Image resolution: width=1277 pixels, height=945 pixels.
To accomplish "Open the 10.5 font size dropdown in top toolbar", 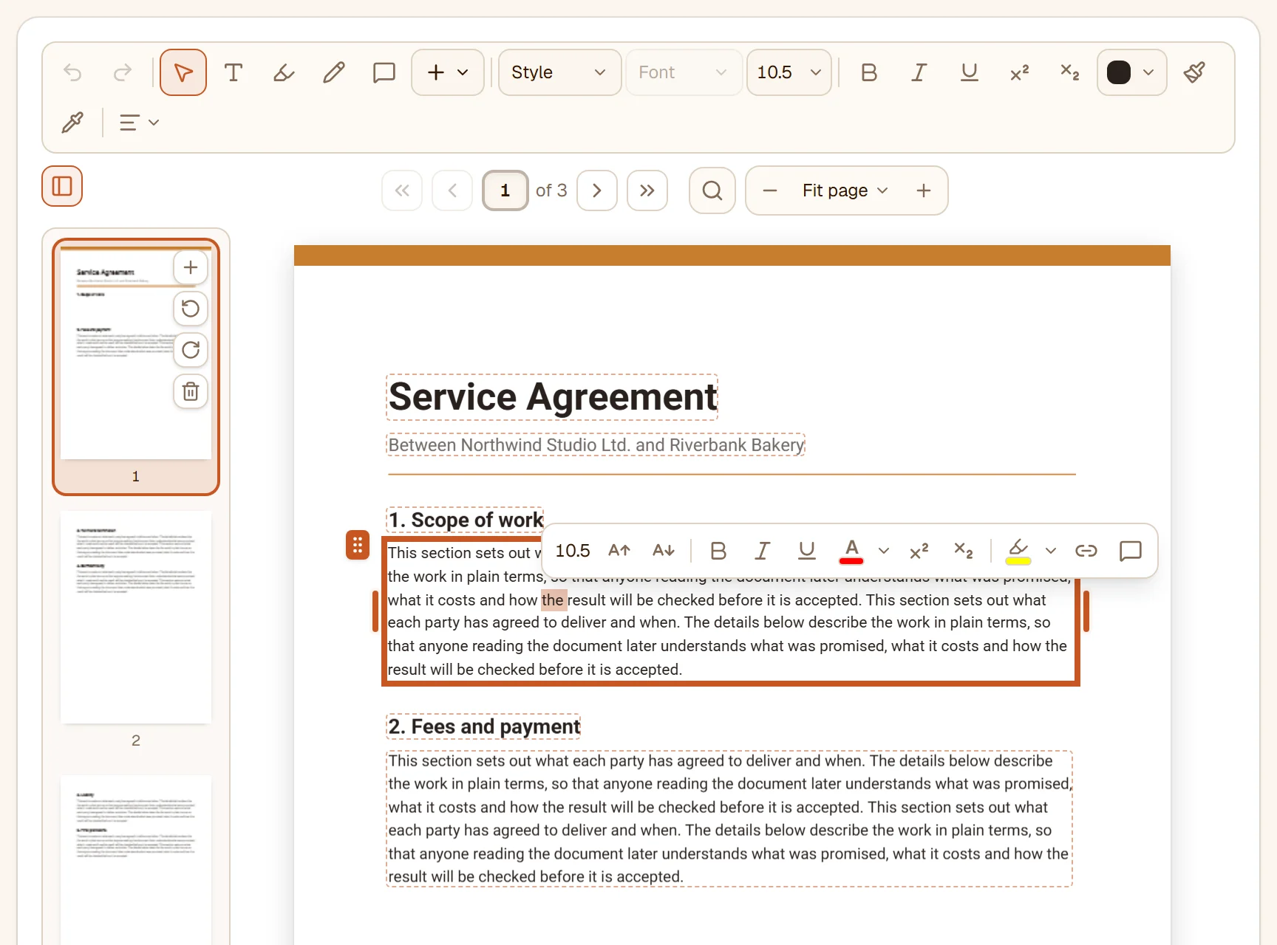I will 789,72.
